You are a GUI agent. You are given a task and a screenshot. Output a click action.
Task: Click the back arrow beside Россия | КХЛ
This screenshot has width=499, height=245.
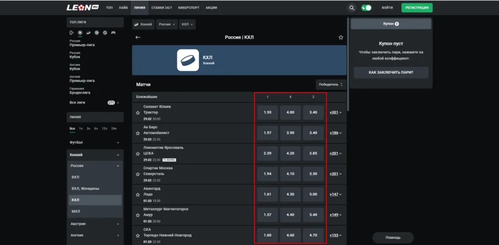pos(138,38)
